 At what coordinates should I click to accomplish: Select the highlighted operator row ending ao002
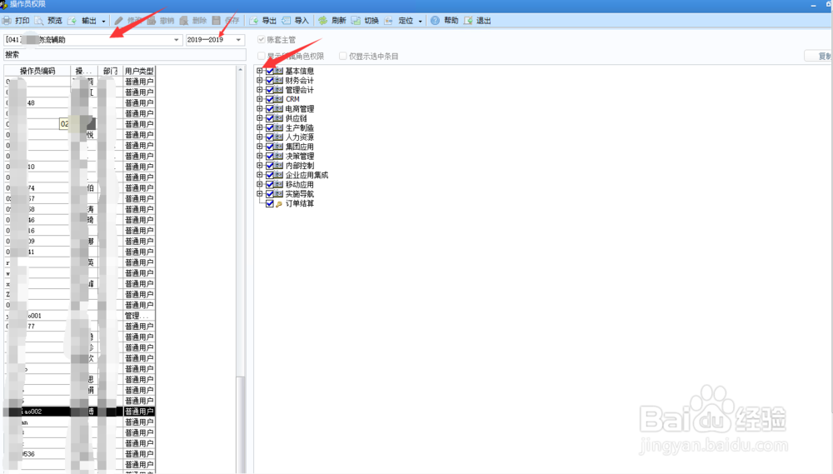point(80,412)
